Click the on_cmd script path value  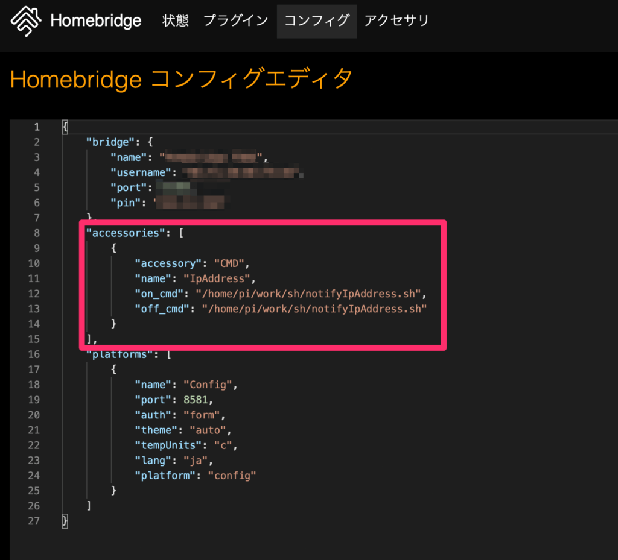(x=308, y=294)
